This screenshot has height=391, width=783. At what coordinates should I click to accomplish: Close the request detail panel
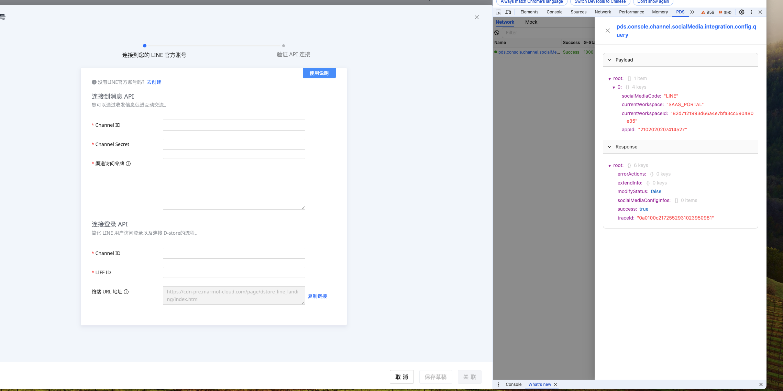[x=608, y=31]
